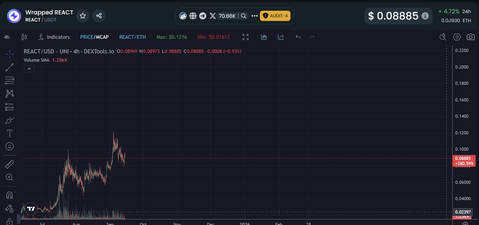Add Wrapped REACT to favorites with star

83,16
